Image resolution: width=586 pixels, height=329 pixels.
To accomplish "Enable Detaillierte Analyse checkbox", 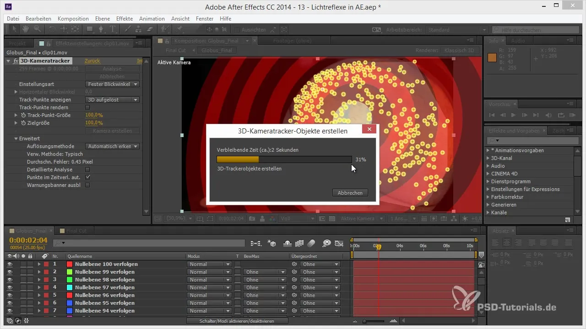I will tap(88, 170).
